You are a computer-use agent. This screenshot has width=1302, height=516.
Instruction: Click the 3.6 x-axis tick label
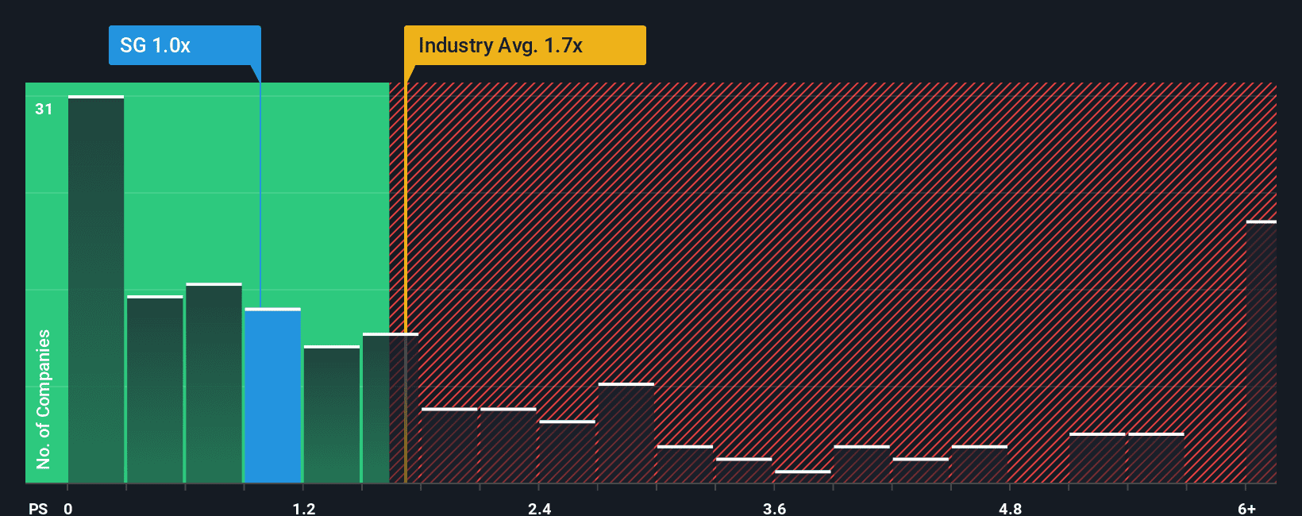[774, 508]
